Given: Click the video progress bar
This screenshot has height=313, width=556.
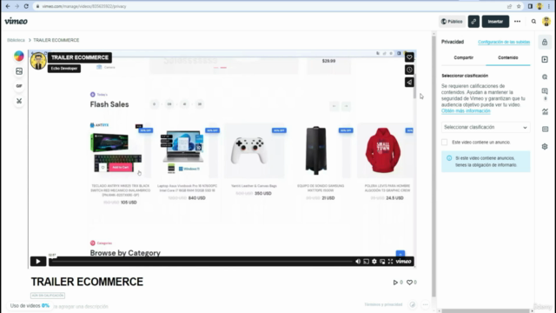Looking at the screenshot, I should 201,262.
